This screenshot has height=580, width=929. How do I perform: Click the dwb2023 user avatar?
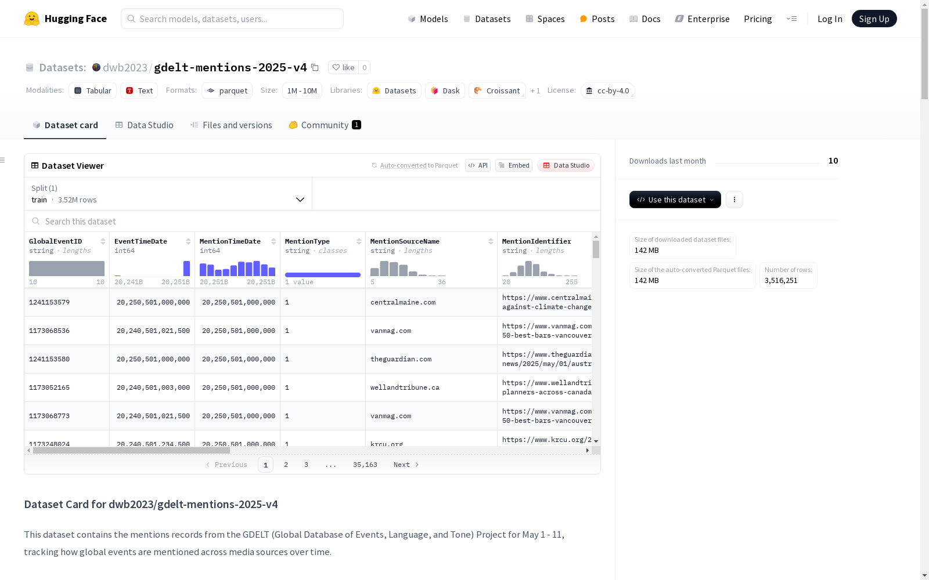click(x=96, y=67)
